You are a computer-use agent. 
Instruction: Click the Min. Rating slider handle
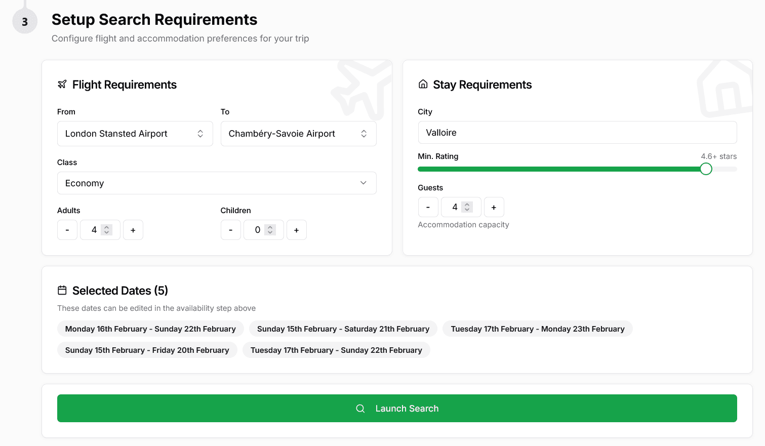[706, 169]
